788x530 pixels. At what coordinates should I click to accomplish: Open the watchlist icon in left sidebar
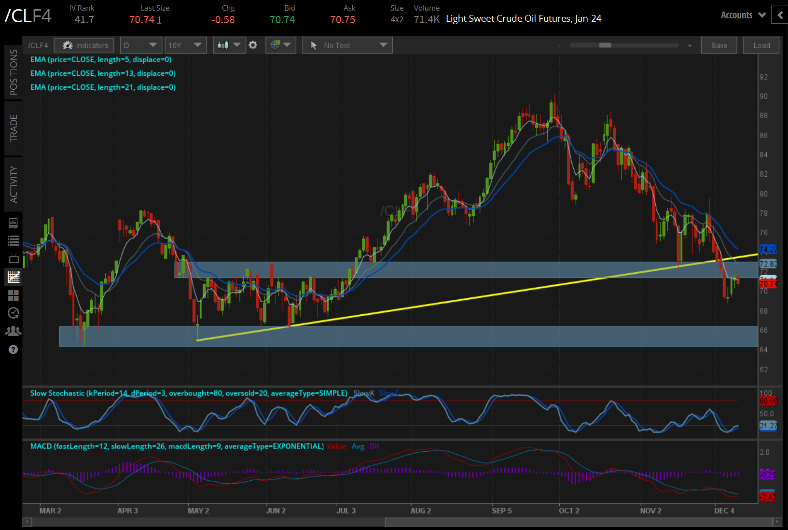pos(14,240)
